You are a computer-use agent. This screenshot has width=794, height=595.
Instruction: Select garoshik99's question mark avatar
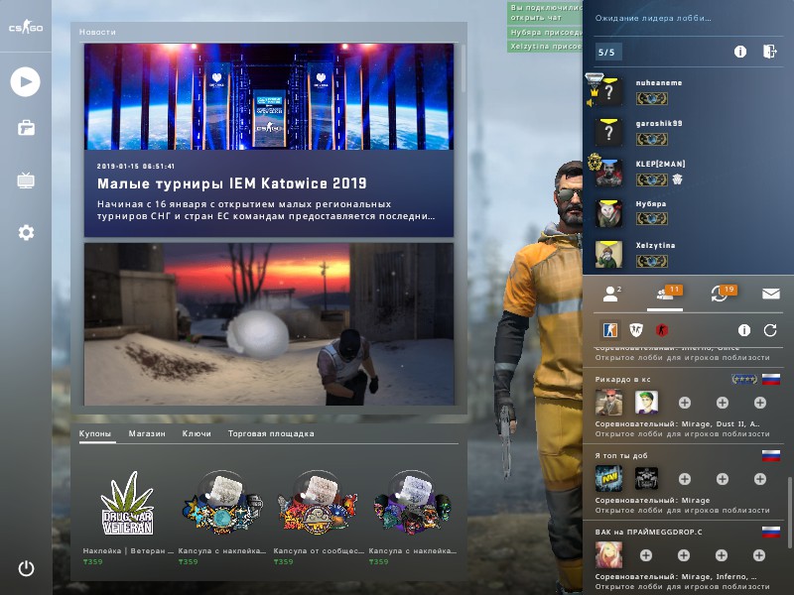coord(608,133)
